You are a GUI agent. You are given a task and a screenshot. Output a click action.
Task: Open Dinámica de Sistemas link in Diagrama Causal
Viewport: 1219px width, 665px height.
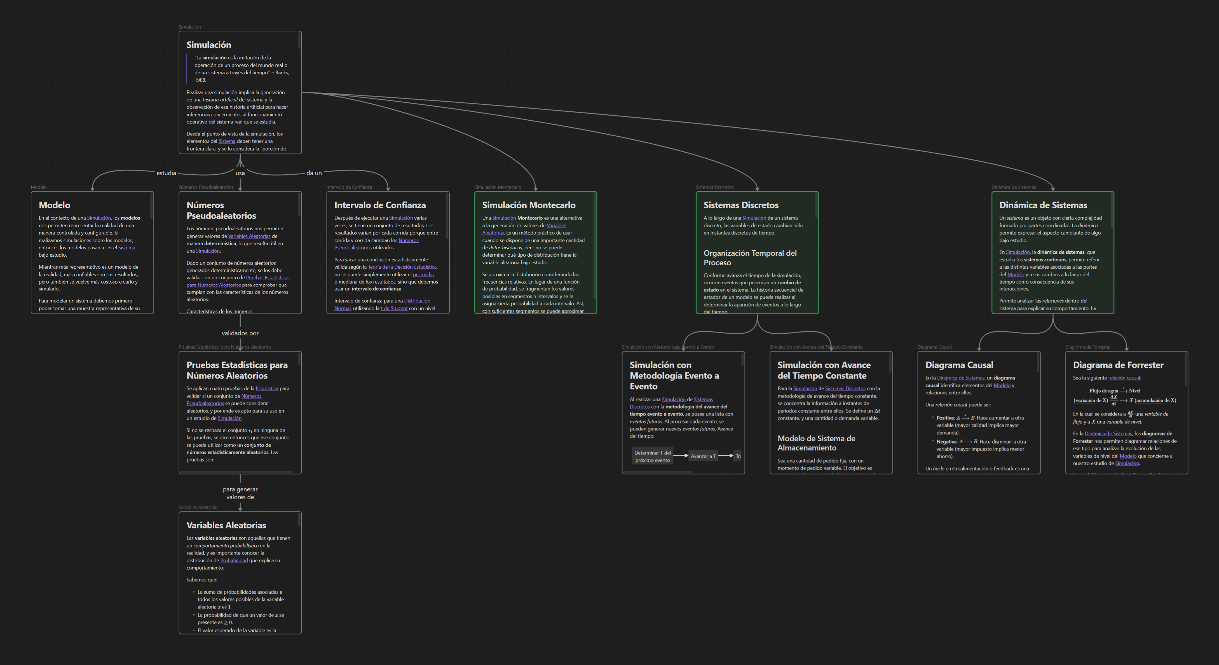(961, 378)
